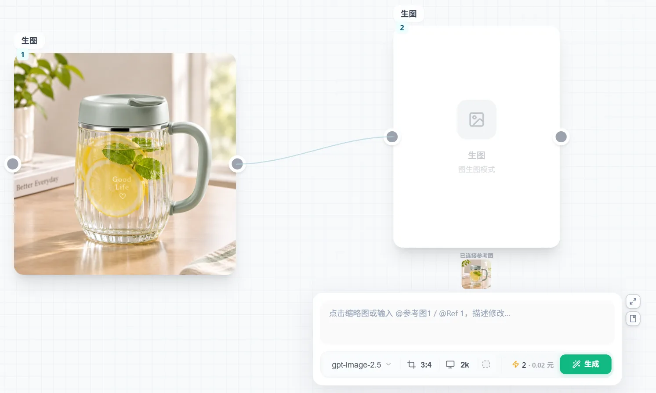Screen dimensions: 656x393
Task: Click the lightning credits cost indicator
Action: (x=533, y=365)
